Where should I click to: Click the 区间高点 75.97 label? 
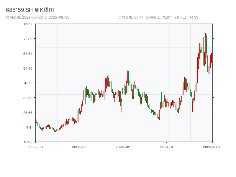pos(158,17)
